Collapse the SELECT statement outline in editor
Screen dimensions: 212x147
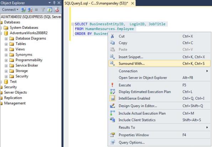click(x=73, y=24)
